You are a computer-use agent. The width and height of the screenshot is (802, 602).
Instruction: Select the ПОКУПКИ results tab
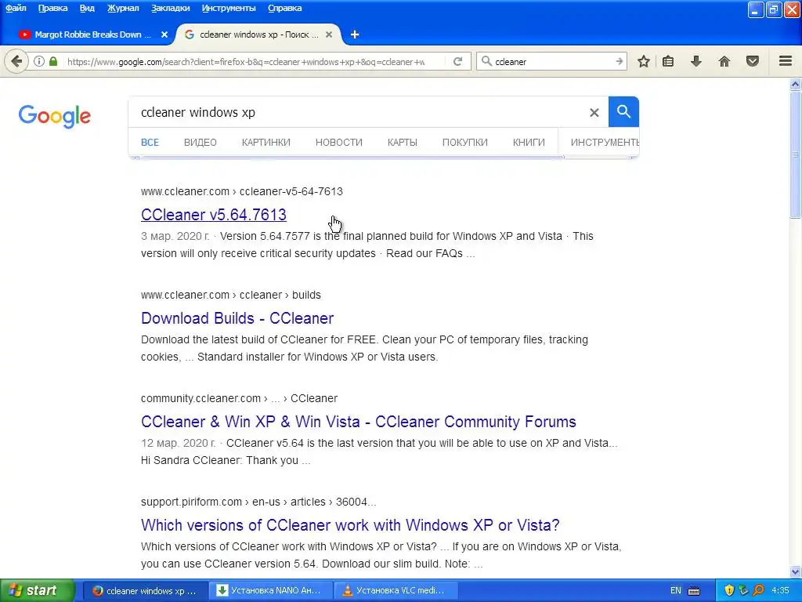(x=465, y=143)
